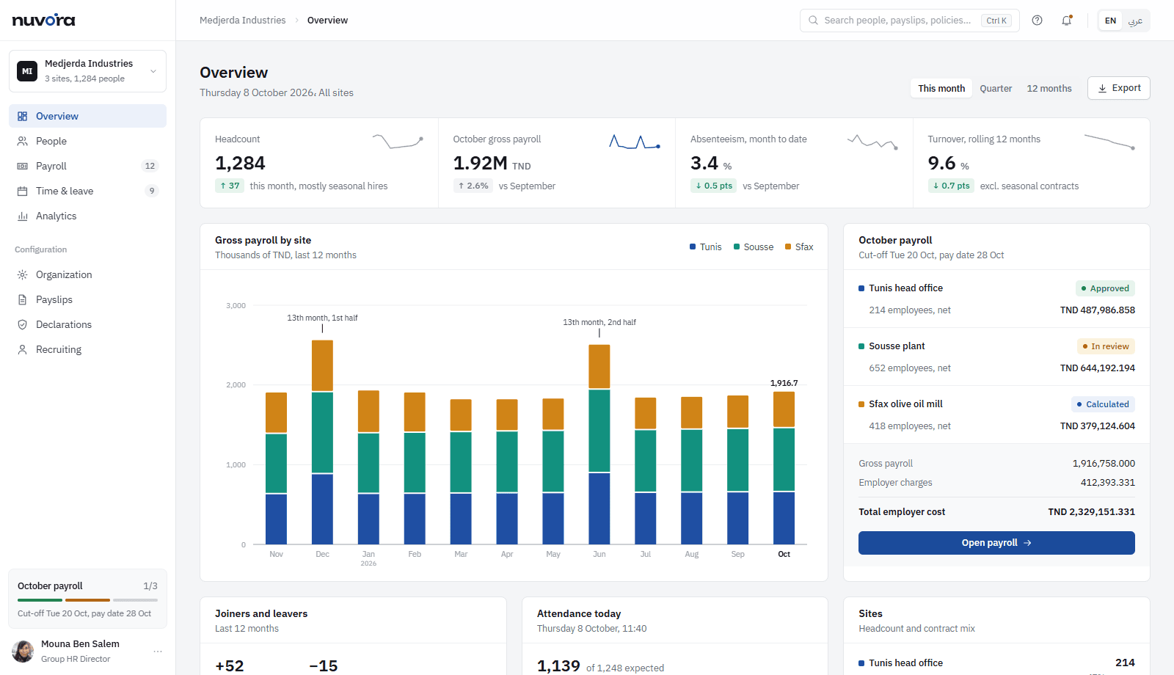Viewport: 1174px width, 675px height.
Task: Click the Approved status badge
Action: (x=1105, y=288)
